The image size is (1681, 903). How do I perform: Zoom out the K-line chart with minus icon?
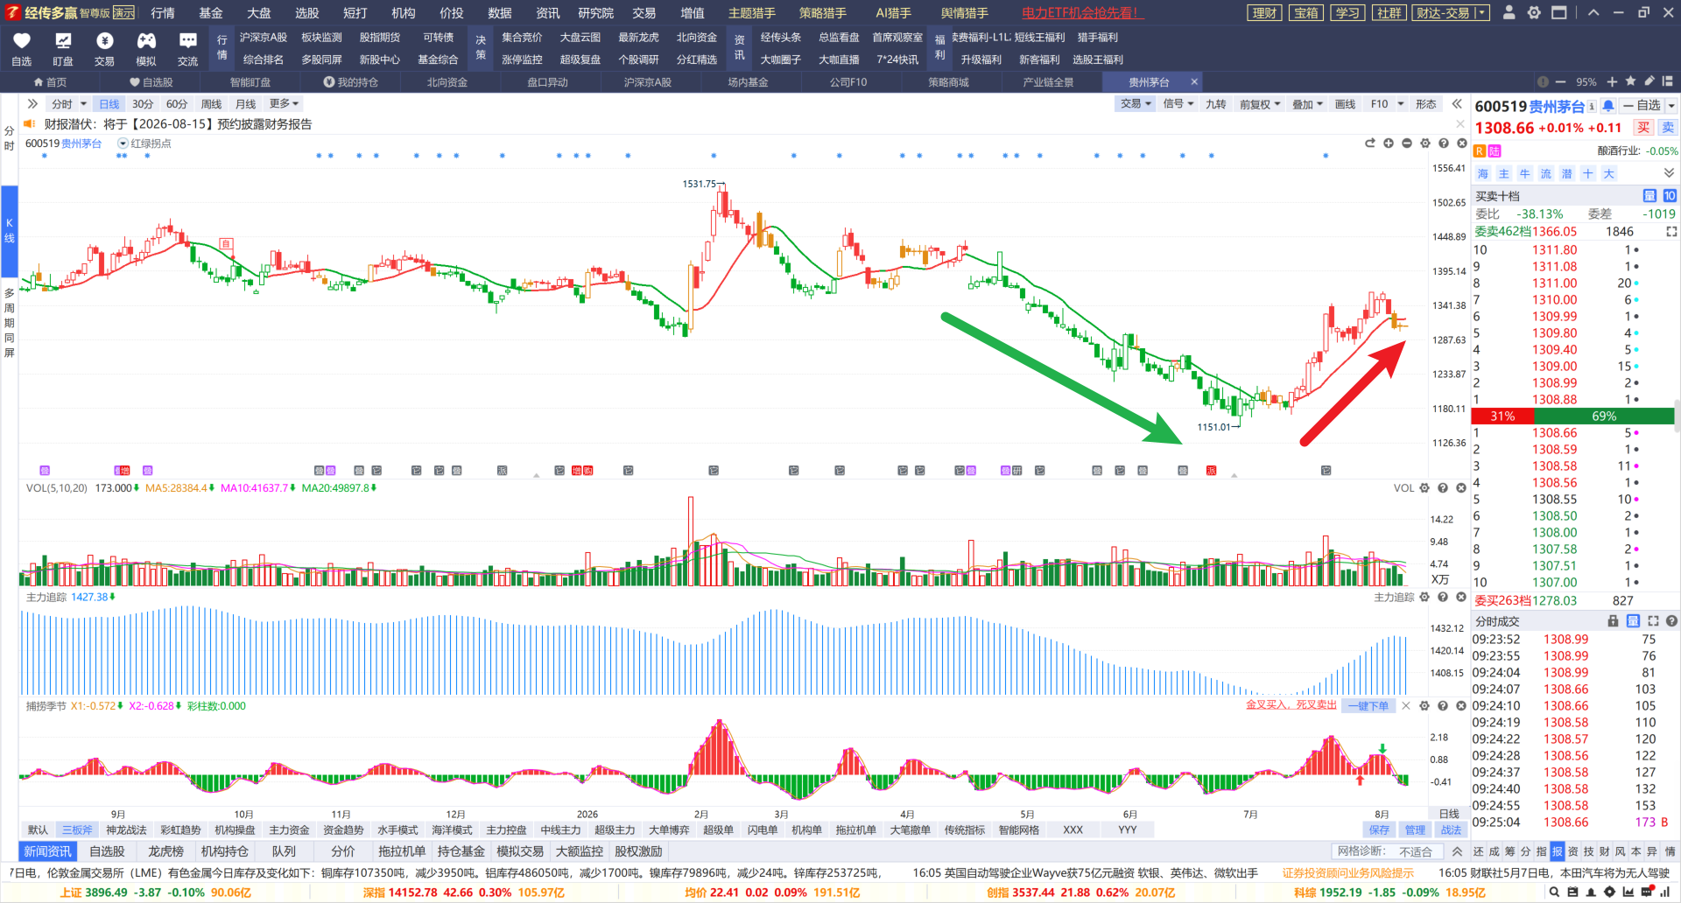click(x=1407, y=143)
